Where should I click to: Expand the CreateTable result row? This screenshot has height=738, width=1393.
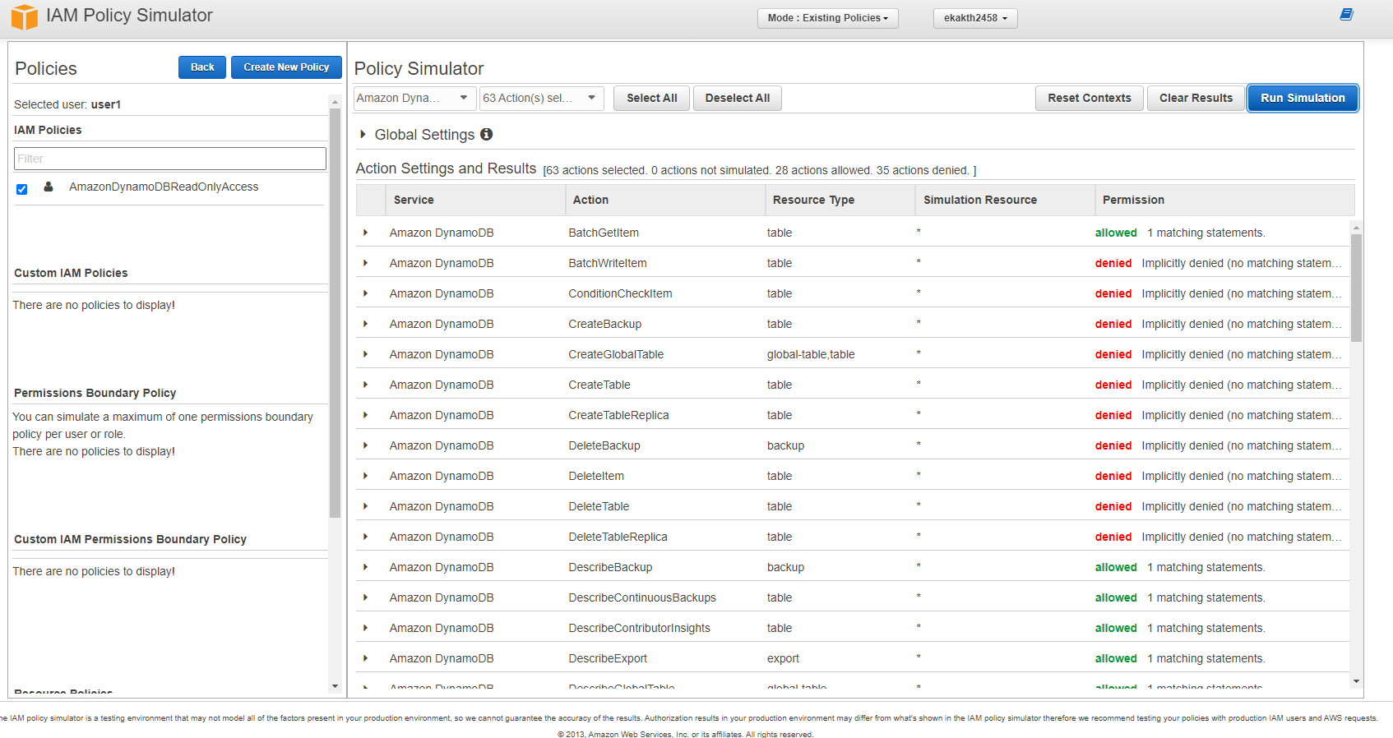(365, 385)
